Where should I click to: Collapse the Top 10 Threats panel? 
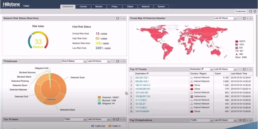click(247, 69)
